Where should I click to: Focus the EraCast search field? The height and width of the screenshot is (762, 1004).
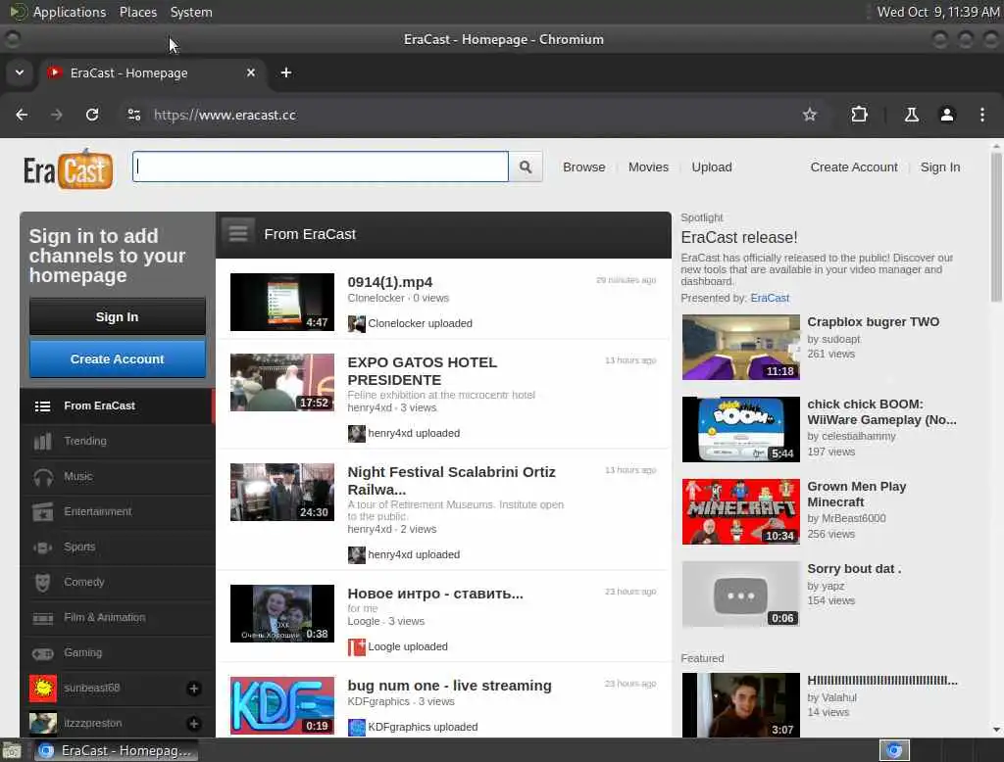click(321, 167)
